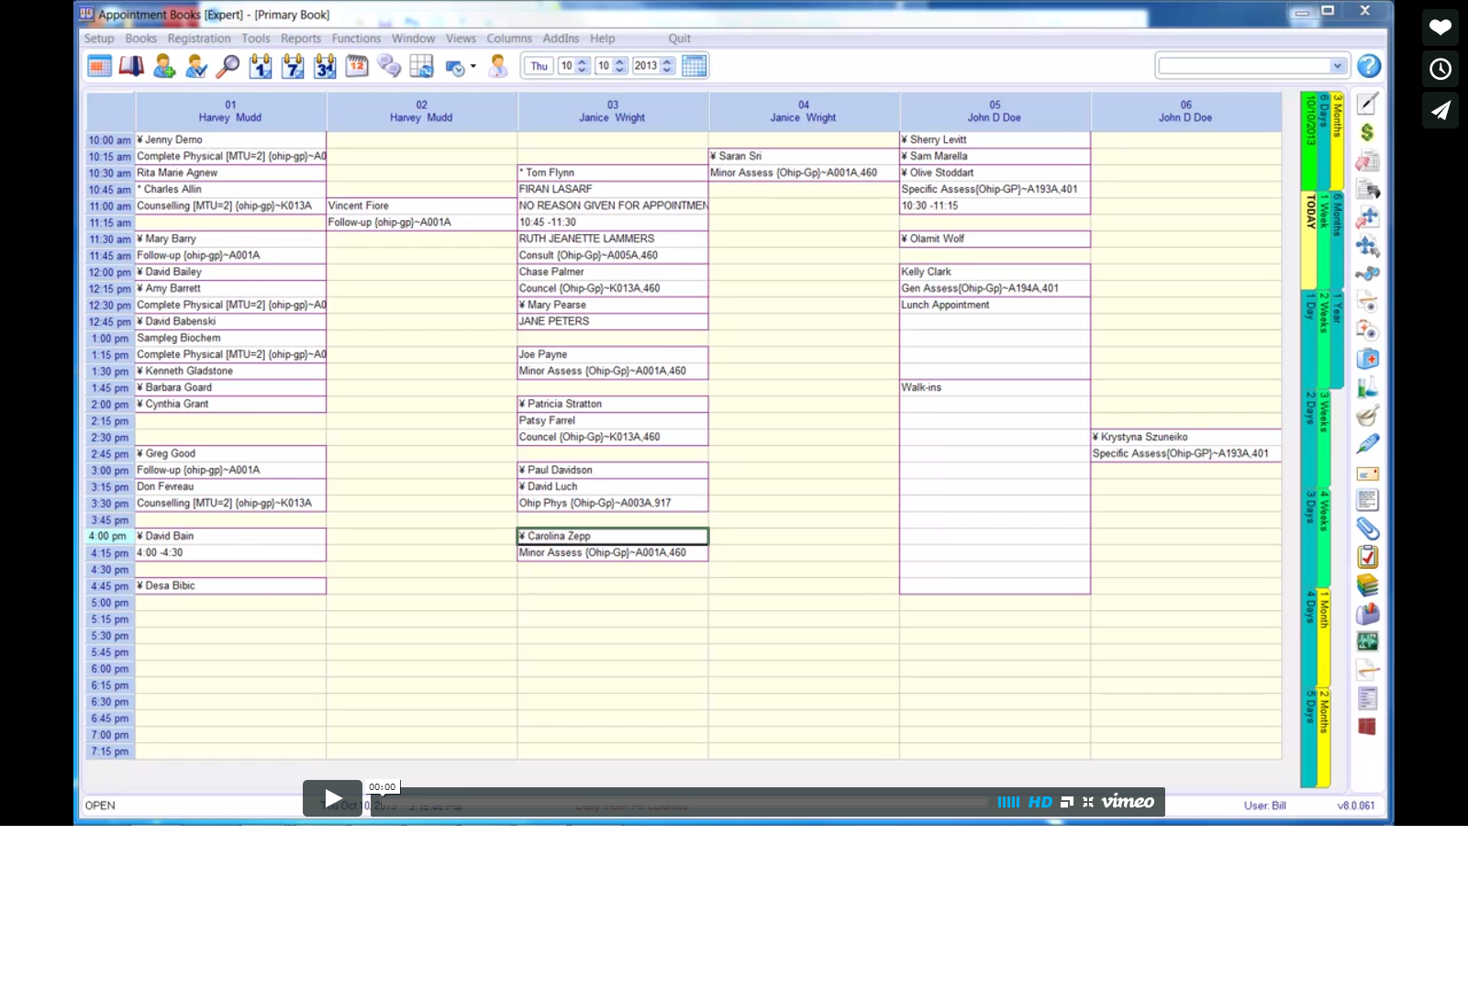This screenshot has width=1468, height=991.
Task: Share the video via paper plane button
Action: (x=1440, y=110)
